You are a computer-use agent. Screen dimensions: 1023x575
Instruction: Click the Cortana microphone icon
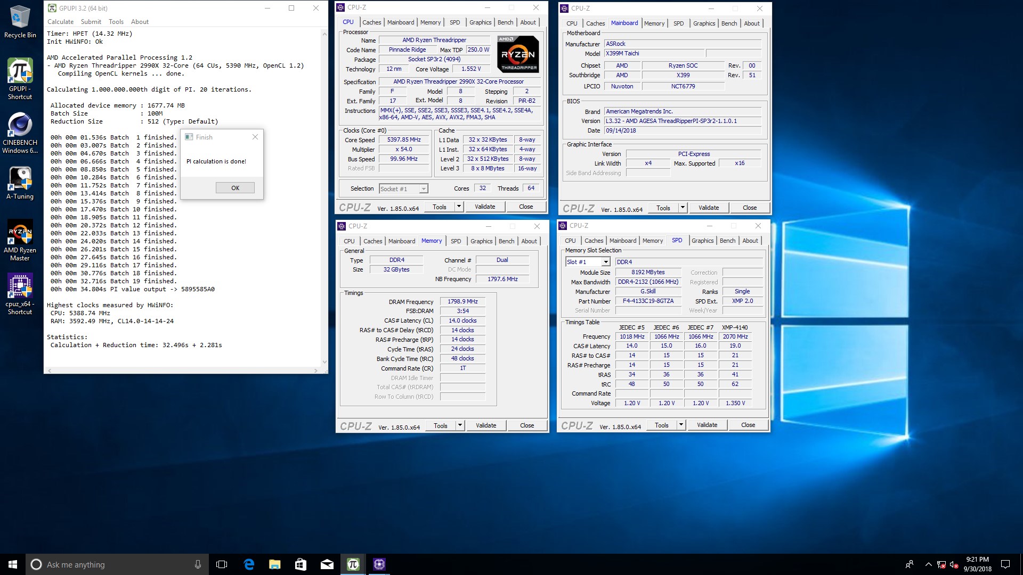[198, 564]
